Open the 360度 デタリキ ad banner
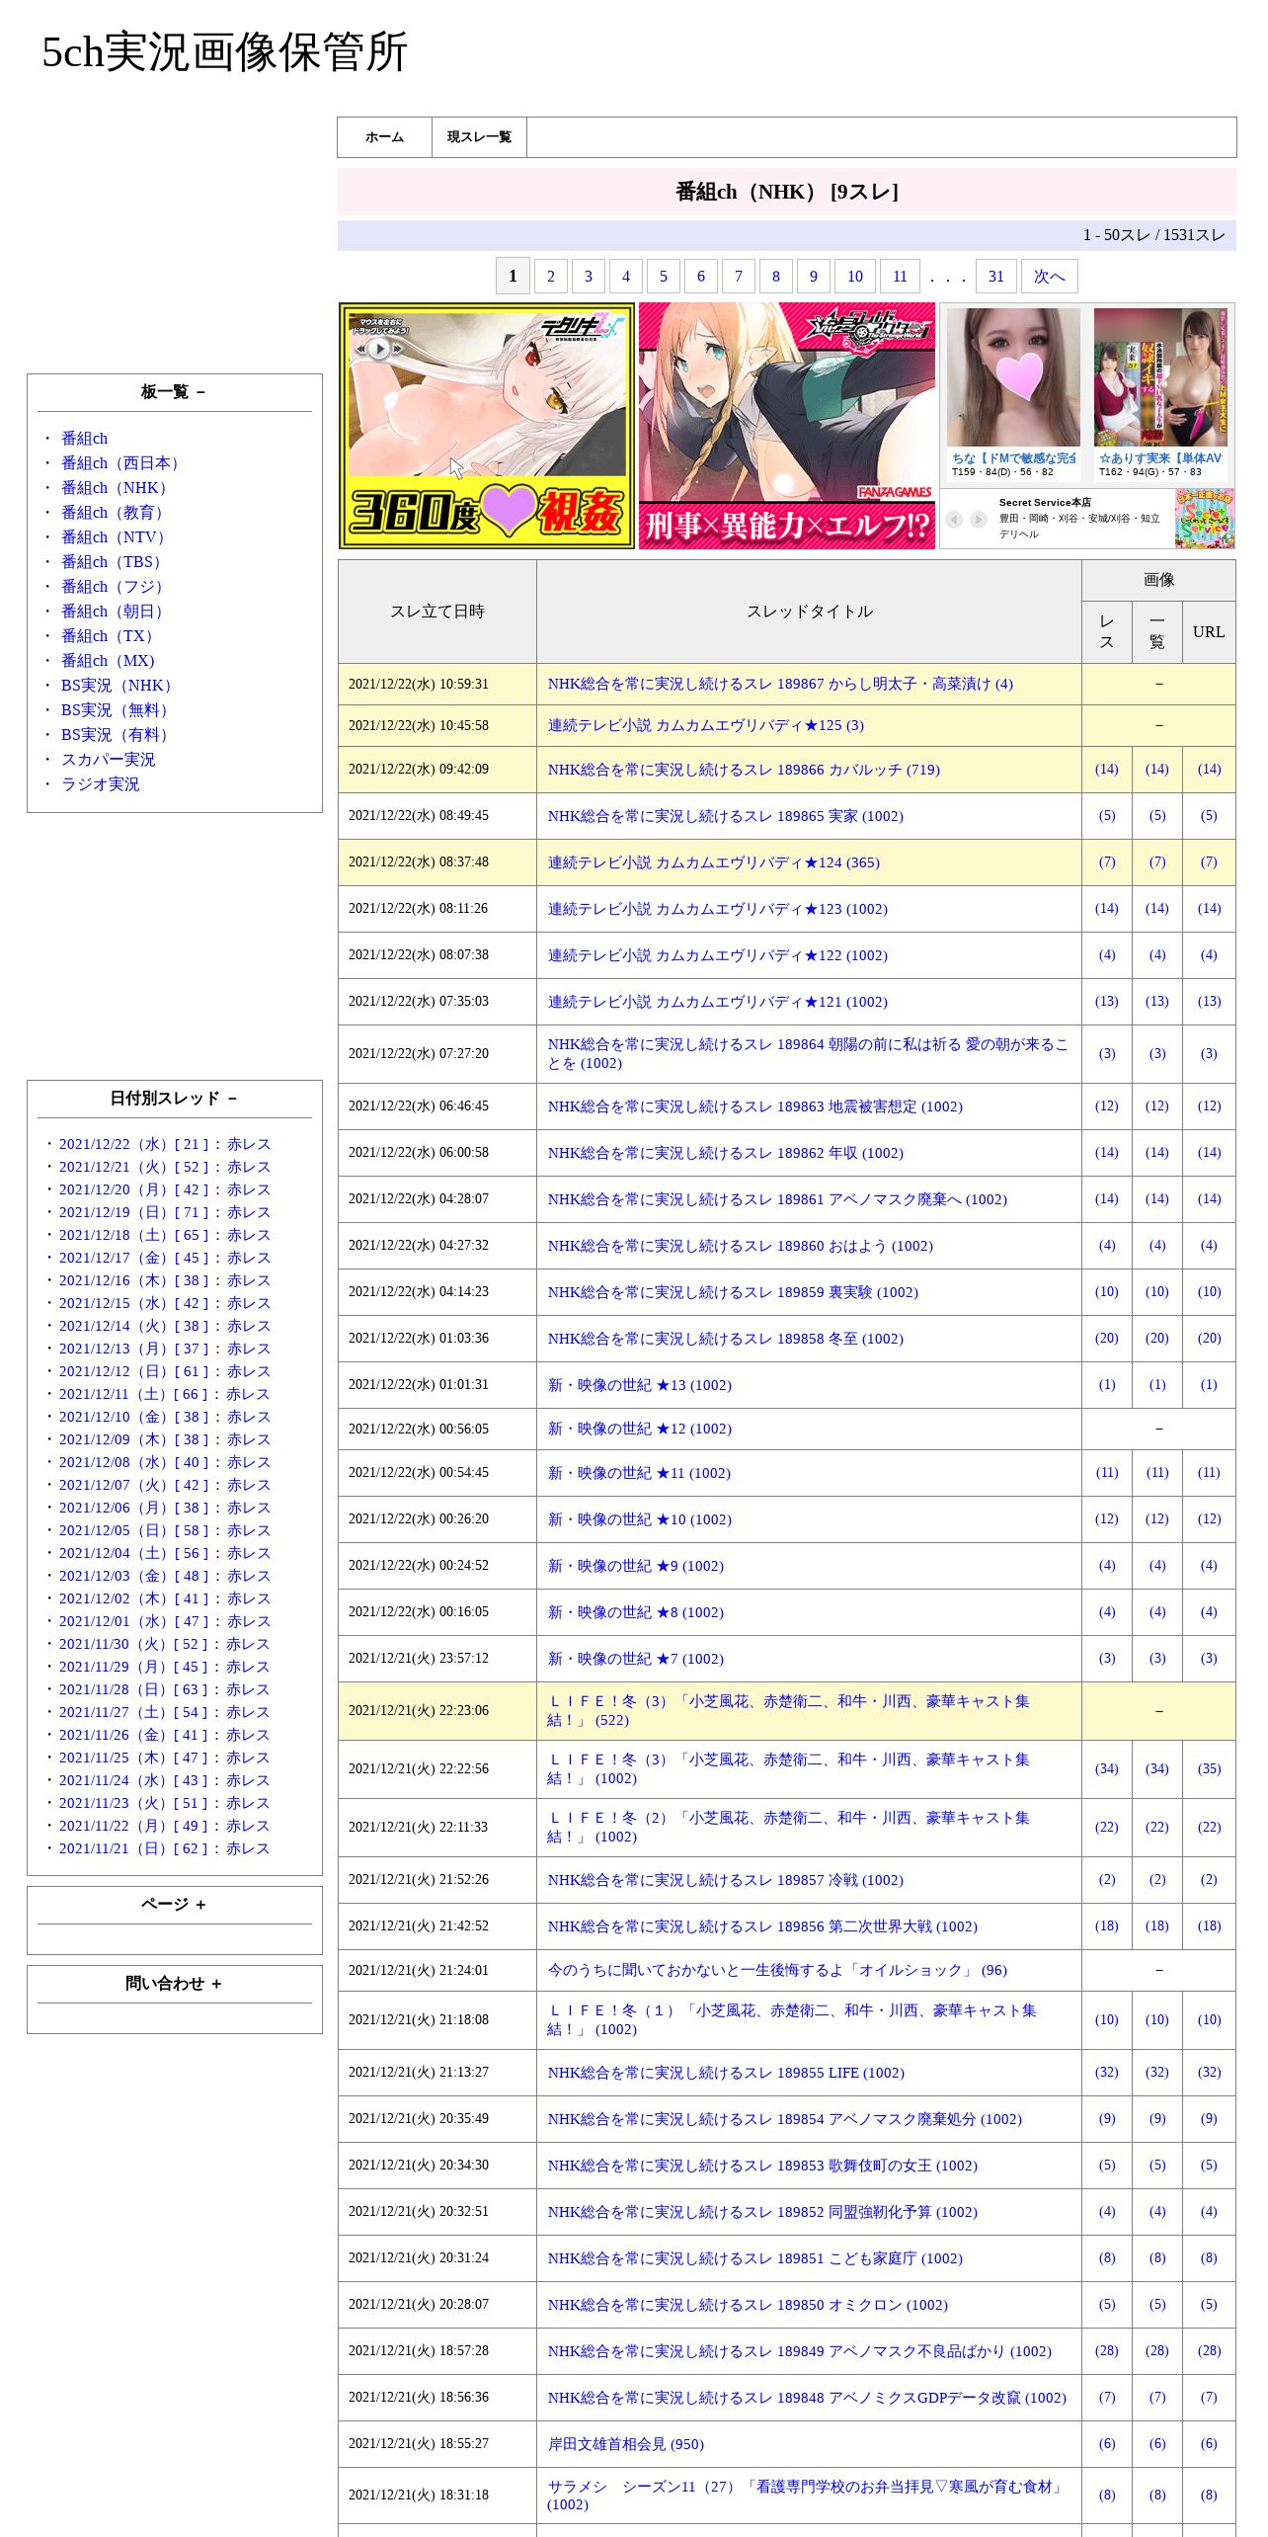The width and height of the screenshot is (1268, 2537). click(487, 426)
